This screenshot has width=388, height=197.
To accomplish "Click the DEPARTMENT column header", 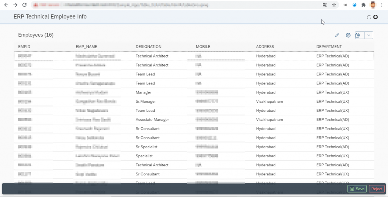I will [329, 47].
